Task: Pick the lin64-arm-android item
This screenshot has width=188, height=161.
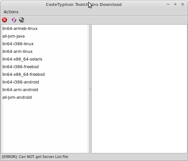Action: (x=45, y=90)
